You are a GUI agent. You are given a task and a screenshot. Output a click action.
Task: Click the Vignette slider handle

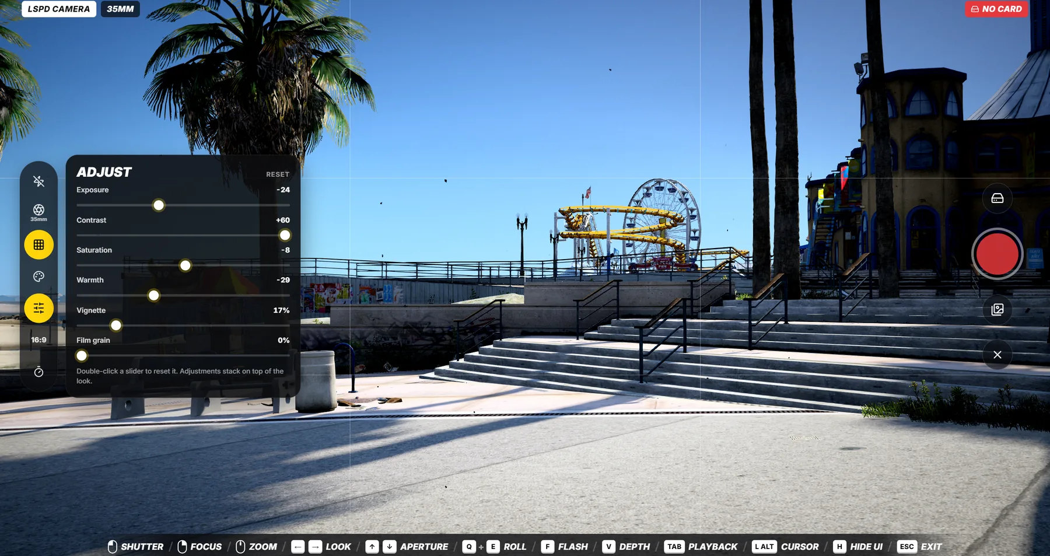[116, 326]
